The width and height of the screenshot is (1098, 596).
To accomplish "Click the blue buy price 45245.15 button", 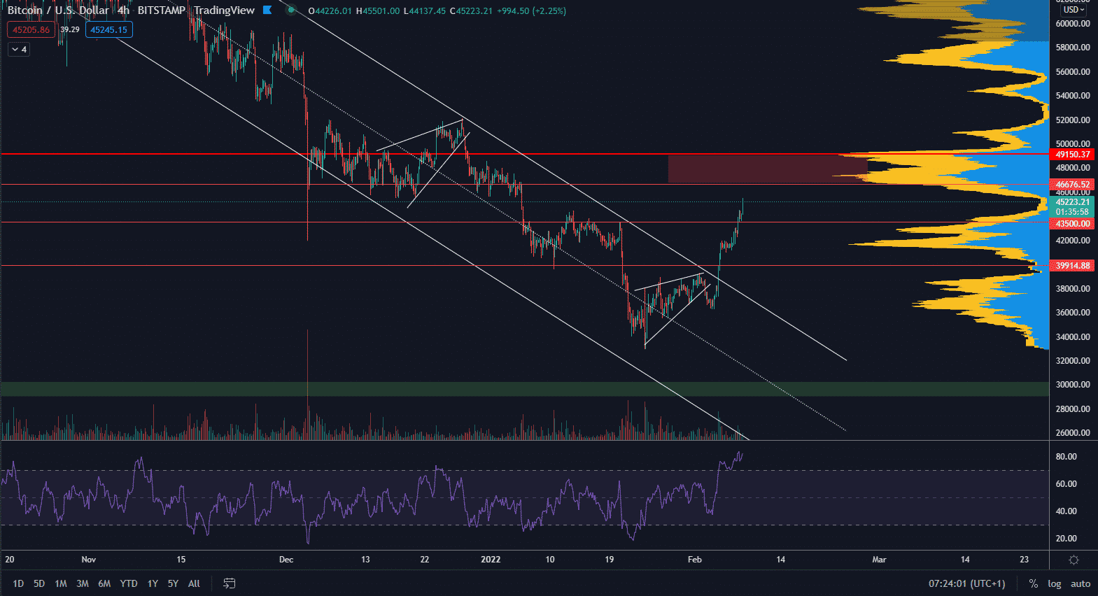I will coord(108,30).
